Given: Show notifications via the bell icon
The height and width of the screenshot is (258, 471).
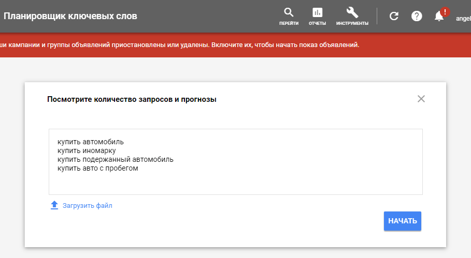Looking at the screenshot, I should [x=439, y=17].
